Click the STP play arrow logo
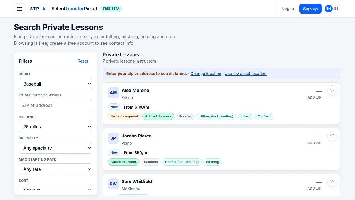This screenshot has height=200, width=355. 44,9
